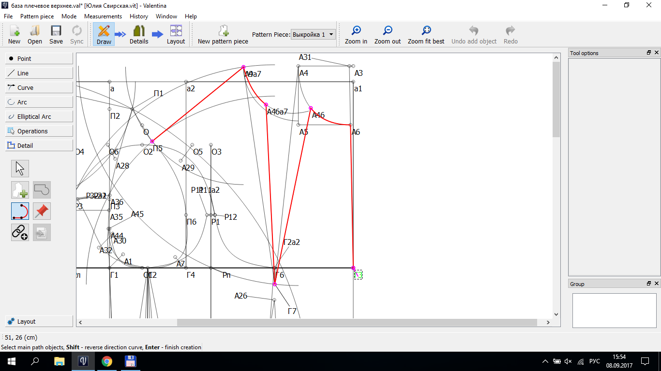Click New pattern piece button
661x371 pixels.
tap(223, 34)
